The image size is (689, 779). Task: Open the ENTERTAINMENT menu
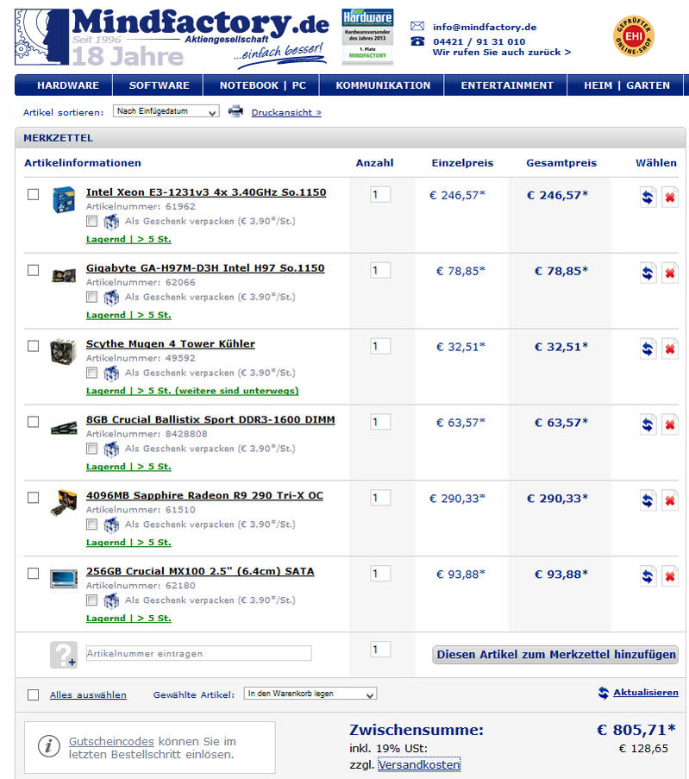click(x=507, y=85)
